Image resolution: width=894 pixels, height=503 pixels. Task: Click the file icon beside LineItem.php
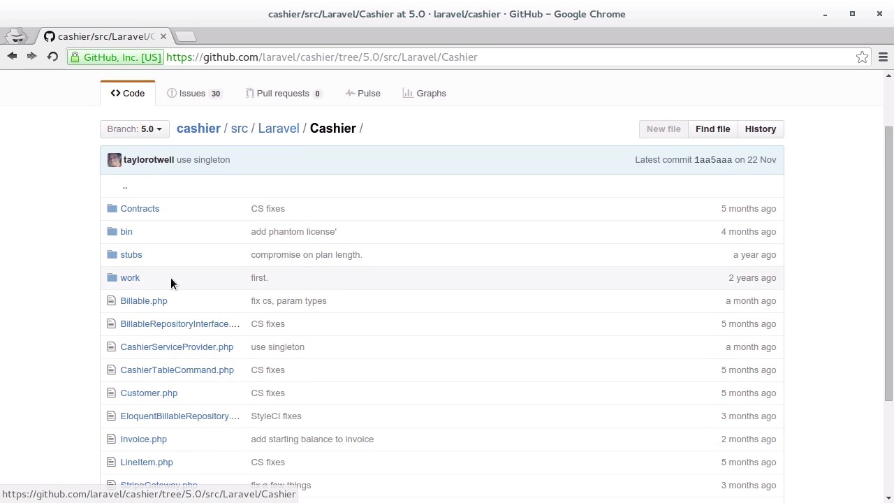pyautogui.click(x=111, y=462)
